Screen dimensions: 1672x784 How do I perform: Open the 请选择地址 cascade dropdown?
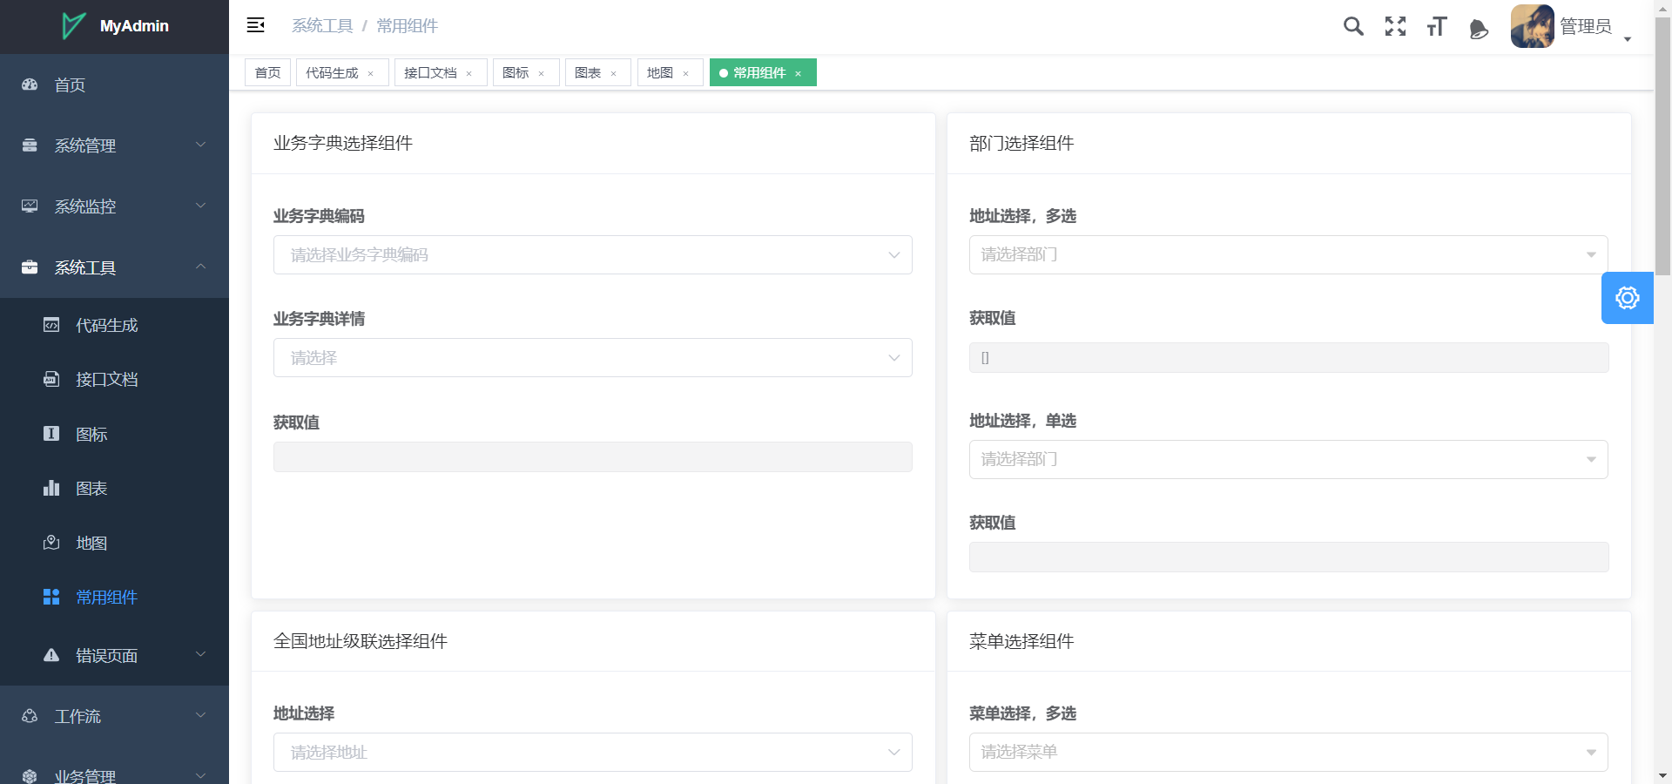point(593,753)
